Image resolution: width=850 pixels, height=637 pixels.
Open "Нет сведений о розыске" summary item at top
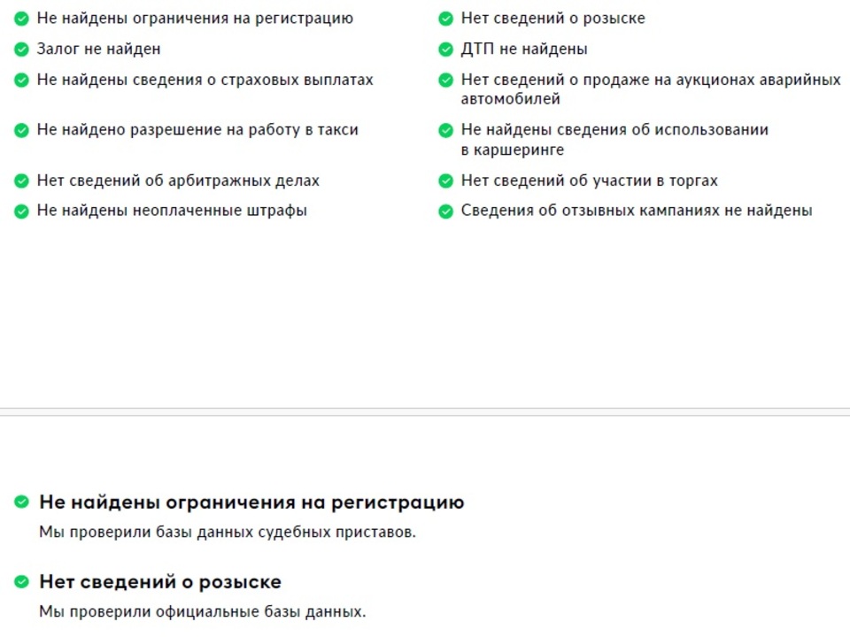tap(552, 19)
